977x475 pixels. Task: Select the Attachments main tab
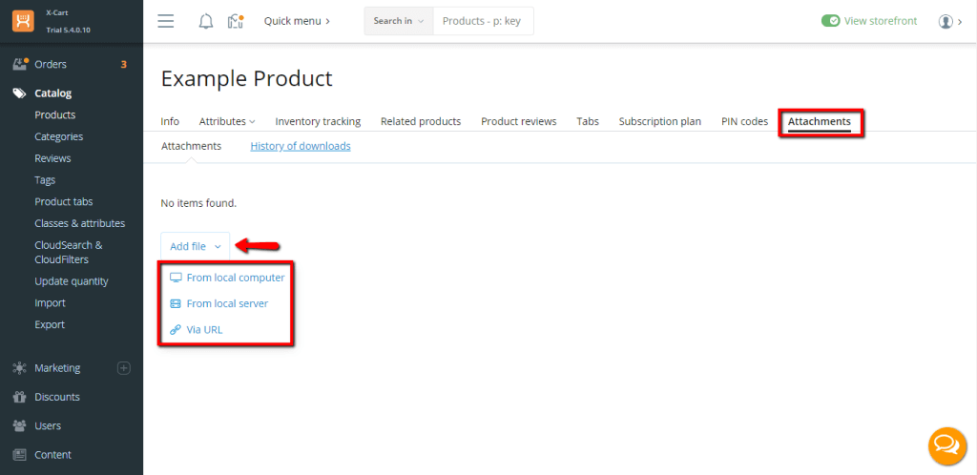coord(820,121)
